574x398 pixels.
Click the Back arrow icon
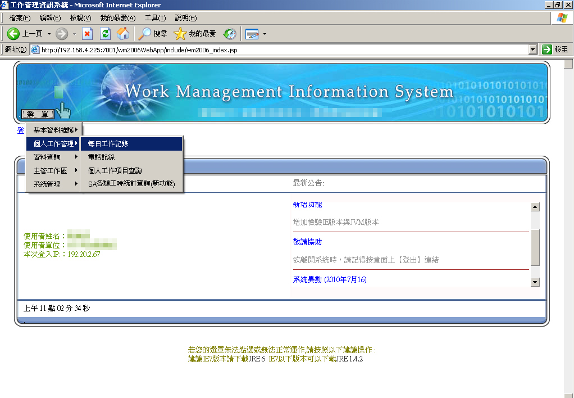click(x=13, y=34)
